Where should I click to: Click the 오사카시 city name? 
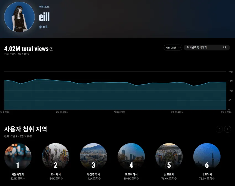coord(56,174)
